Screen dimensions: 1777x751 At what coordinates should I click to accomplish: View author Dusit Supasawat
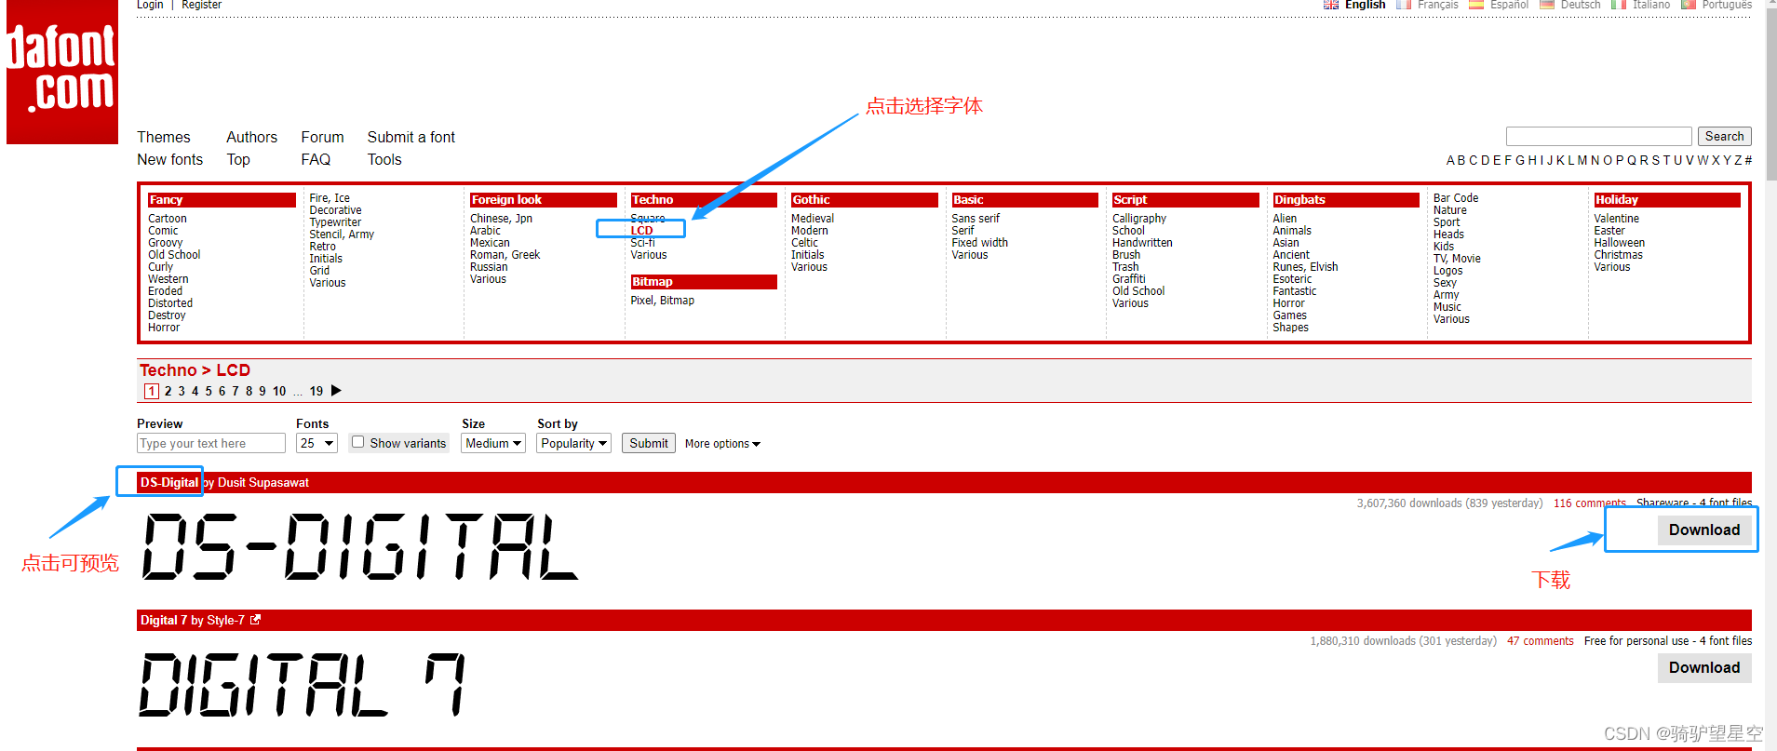(263, 482)
